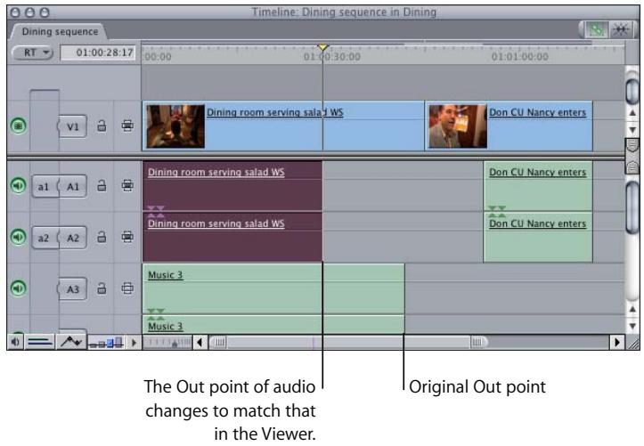644x446 pixels.
Task: Toggle Auto Select on A2 track
Action: [127, 237]
